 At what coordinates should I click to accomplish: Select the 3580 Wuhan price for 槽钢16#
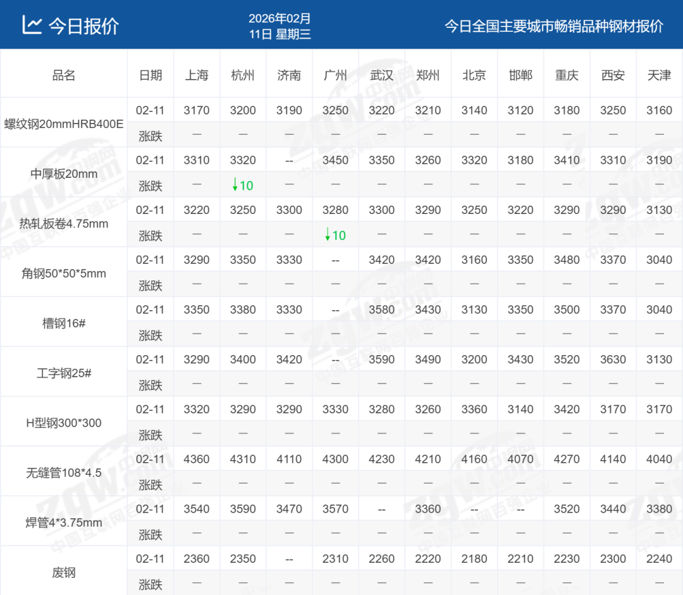tap(381, 310)
